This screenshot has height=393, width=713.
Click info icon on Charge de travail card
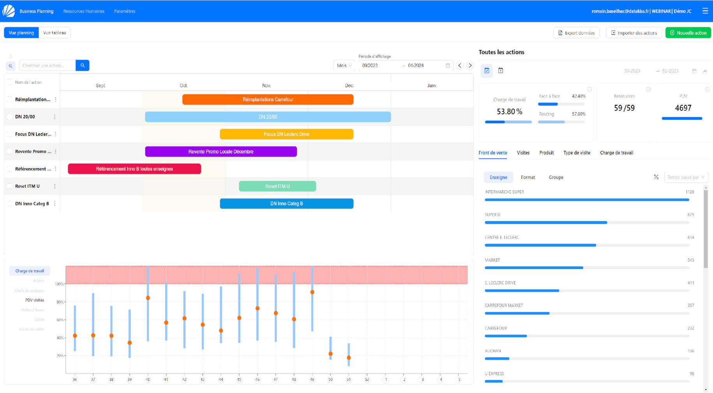click(x=589, y=89)
